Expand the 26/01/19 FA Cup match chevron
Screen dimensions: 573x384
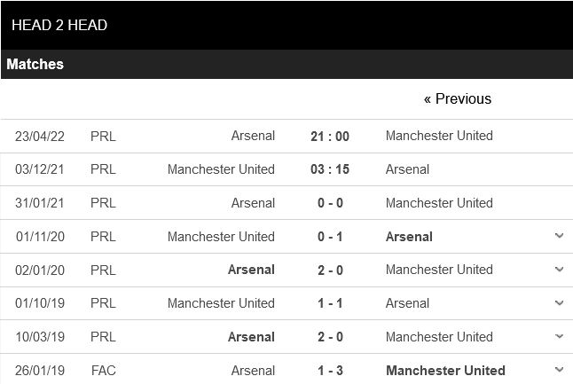(x=559, y=370)
